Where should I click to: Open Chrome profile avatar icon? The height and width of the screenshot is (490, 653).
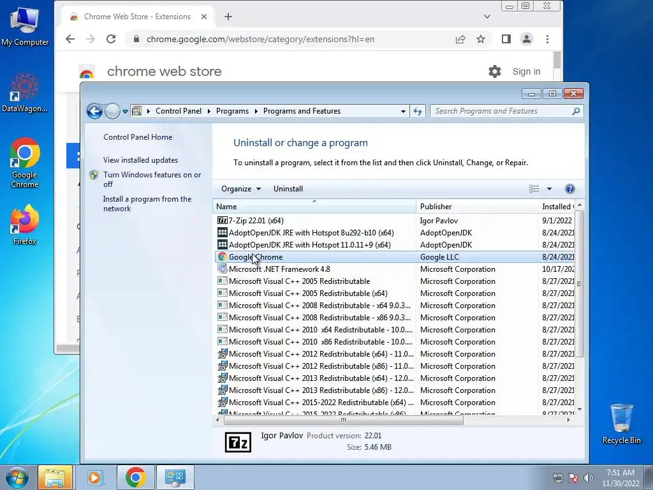coord(526,39)
